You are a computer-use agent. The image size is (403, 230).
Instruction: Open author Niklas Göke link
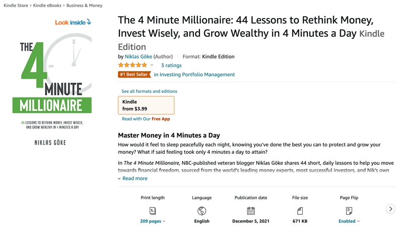(x=138, y=56)
